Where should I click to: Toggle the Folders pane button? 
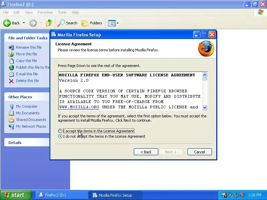coord(91,23)
